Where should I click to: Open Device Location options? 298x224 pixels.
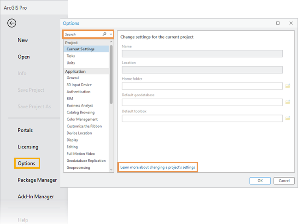(x=79, y=133)
